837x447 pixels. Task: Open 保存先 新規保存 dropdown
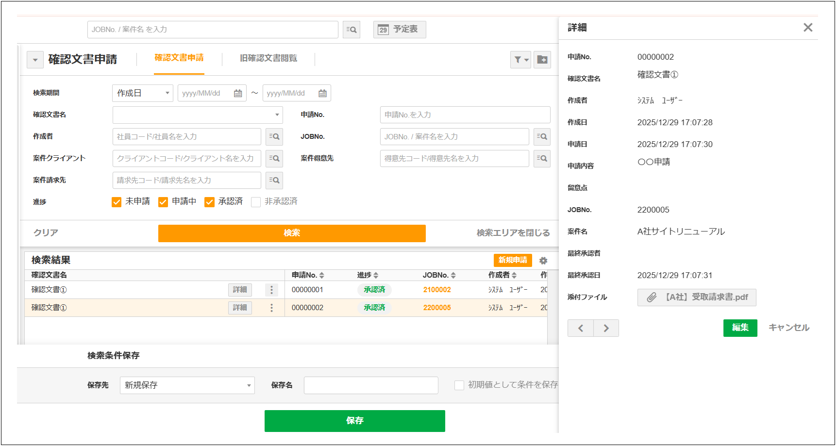(187, 385)
